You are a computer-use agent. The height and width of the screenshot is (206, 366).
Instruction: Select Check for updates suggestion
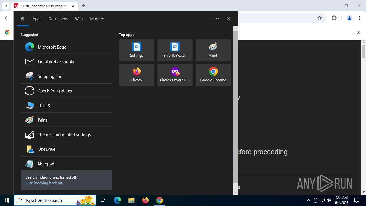tap(66, 91)
